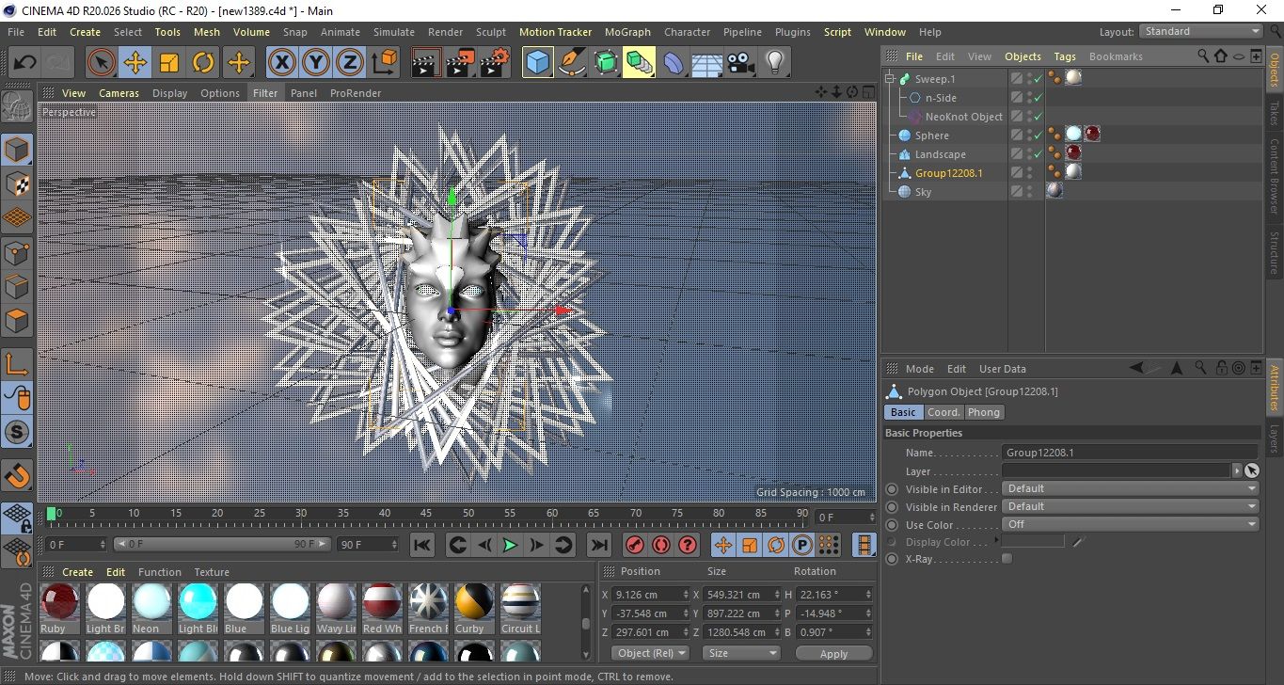
Task: Open the Use Color dropdown
Action: coord(1130,525)
